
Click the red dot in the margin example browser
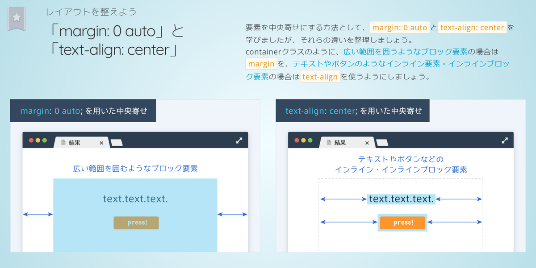tap(31, 140)
